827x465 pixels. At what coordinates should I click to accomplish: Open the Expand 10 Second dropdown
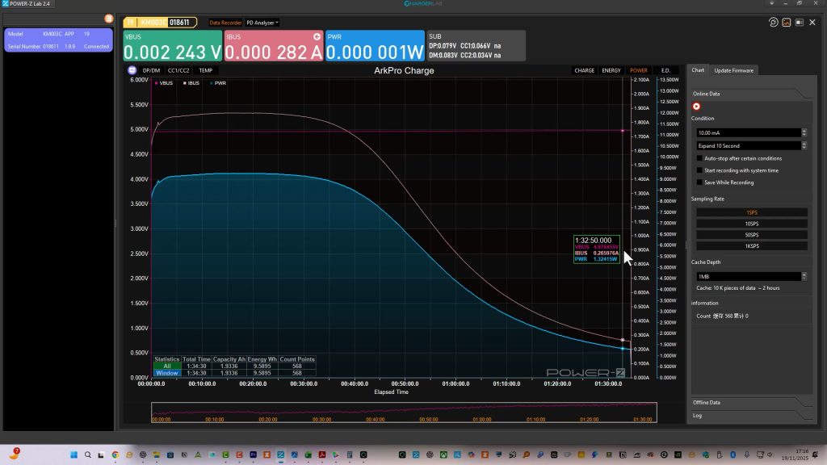[x=751, y=145]
